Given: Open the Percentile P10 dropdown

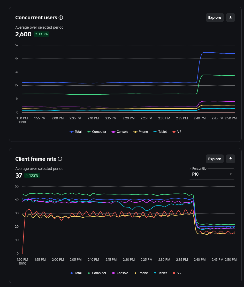Looking at the screenshot, I should coord(212,174).
